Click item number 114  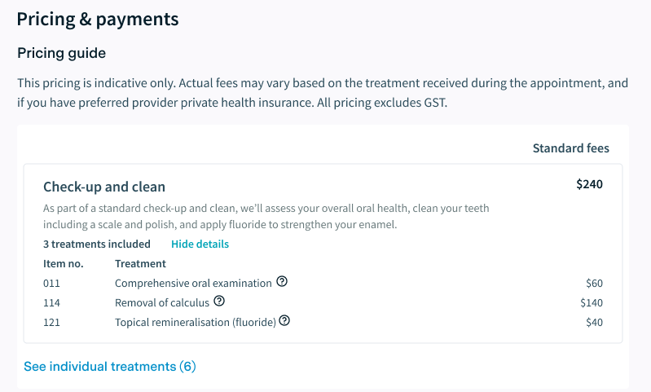click(x=52, y=302)
